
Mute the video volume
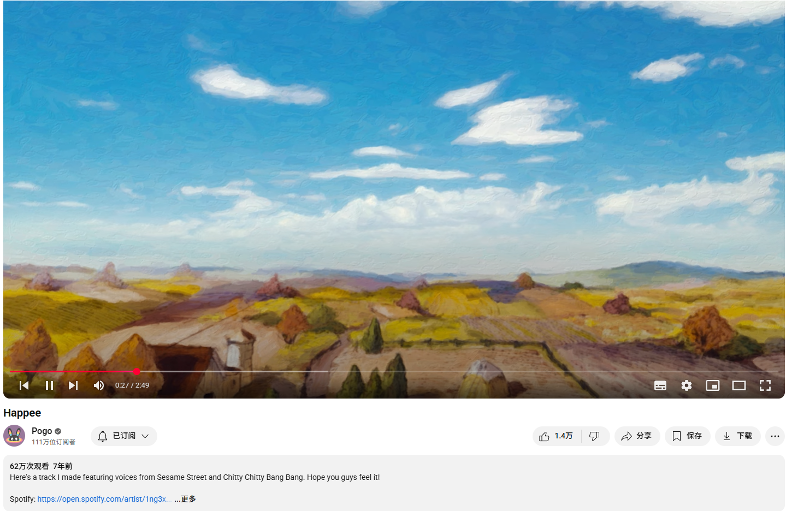pyautogui.click(x=99, y=385)
